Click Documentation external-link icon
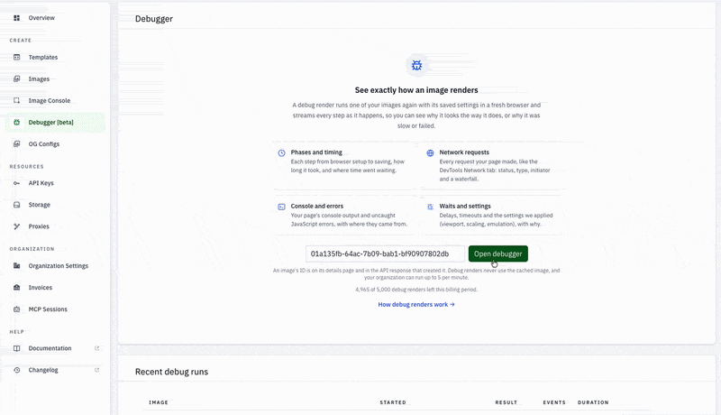 97,348
